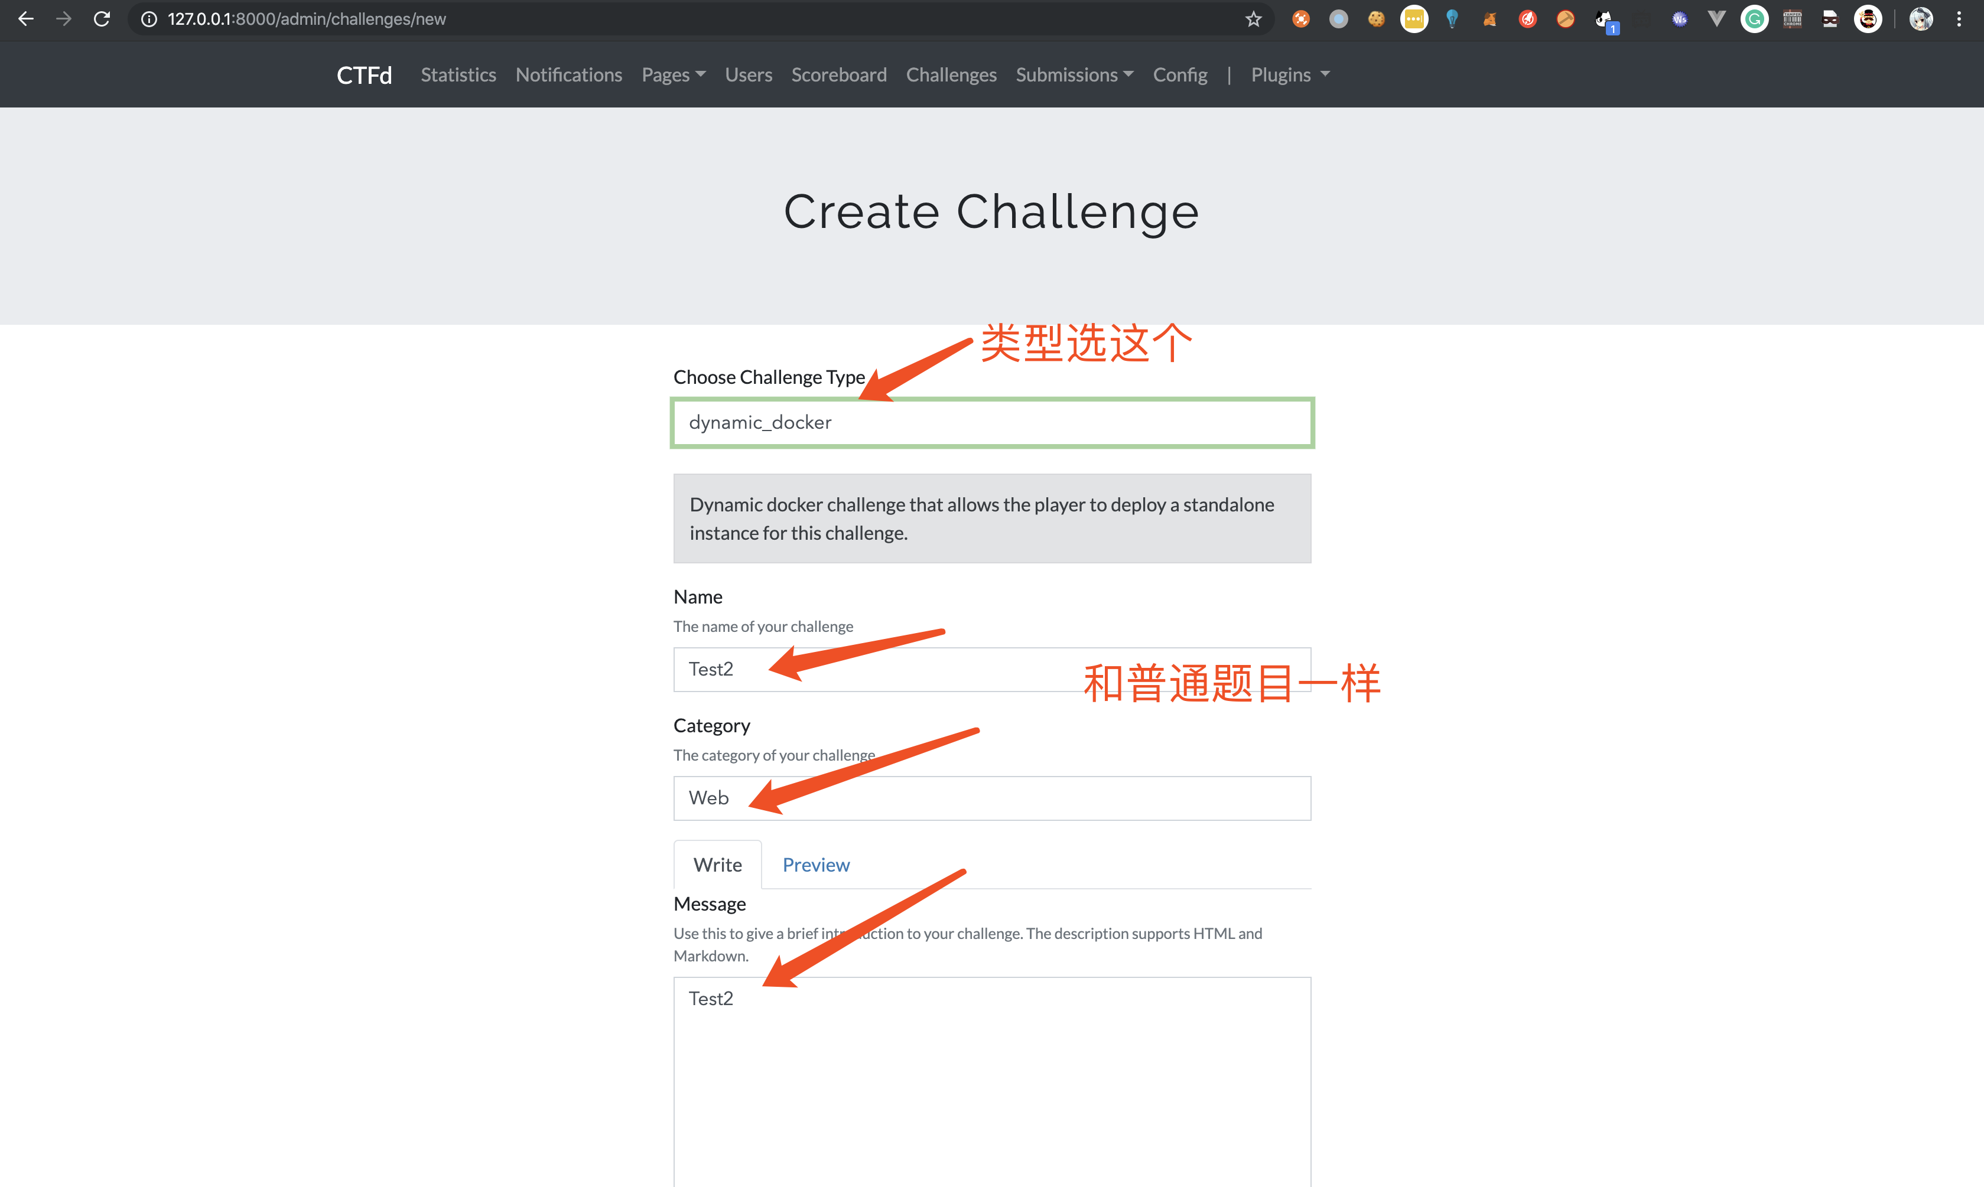The height and width of the screenshot is (1187, 1984).
Task: Open Chrome three-dot menu
Action: (x=1959, y=19)
